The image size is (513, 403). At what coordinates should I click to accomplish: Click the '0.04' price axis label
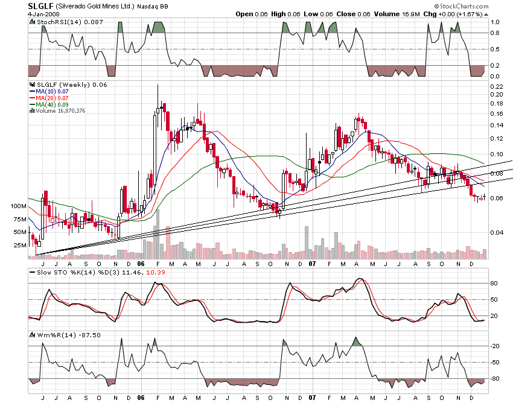497,233
